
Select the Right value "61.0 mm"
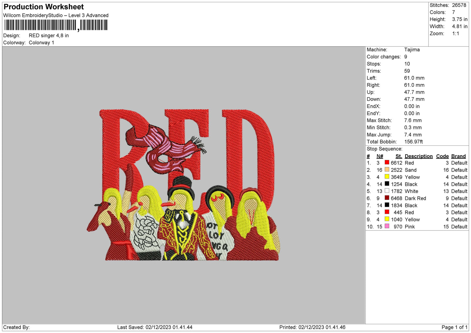(x=414, y=85)
